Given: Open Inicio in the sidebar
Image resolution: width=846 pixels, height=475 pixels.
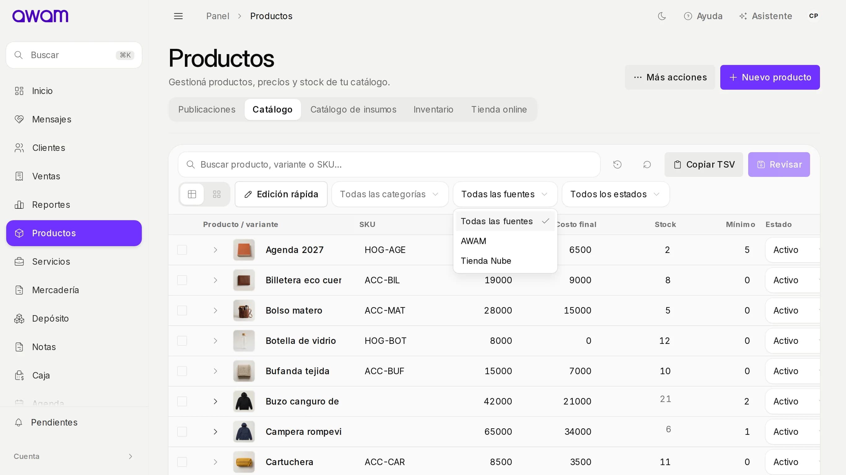Looking at the screenshot, I should coord(74,91).
